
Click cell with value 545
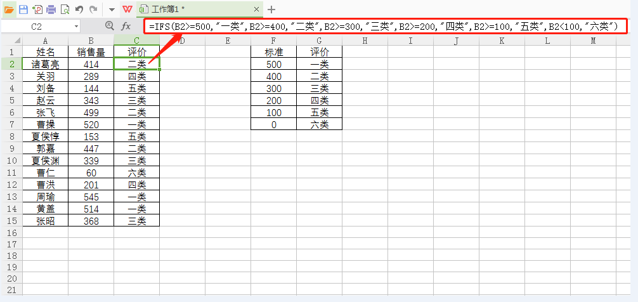(x=91, y=197)
